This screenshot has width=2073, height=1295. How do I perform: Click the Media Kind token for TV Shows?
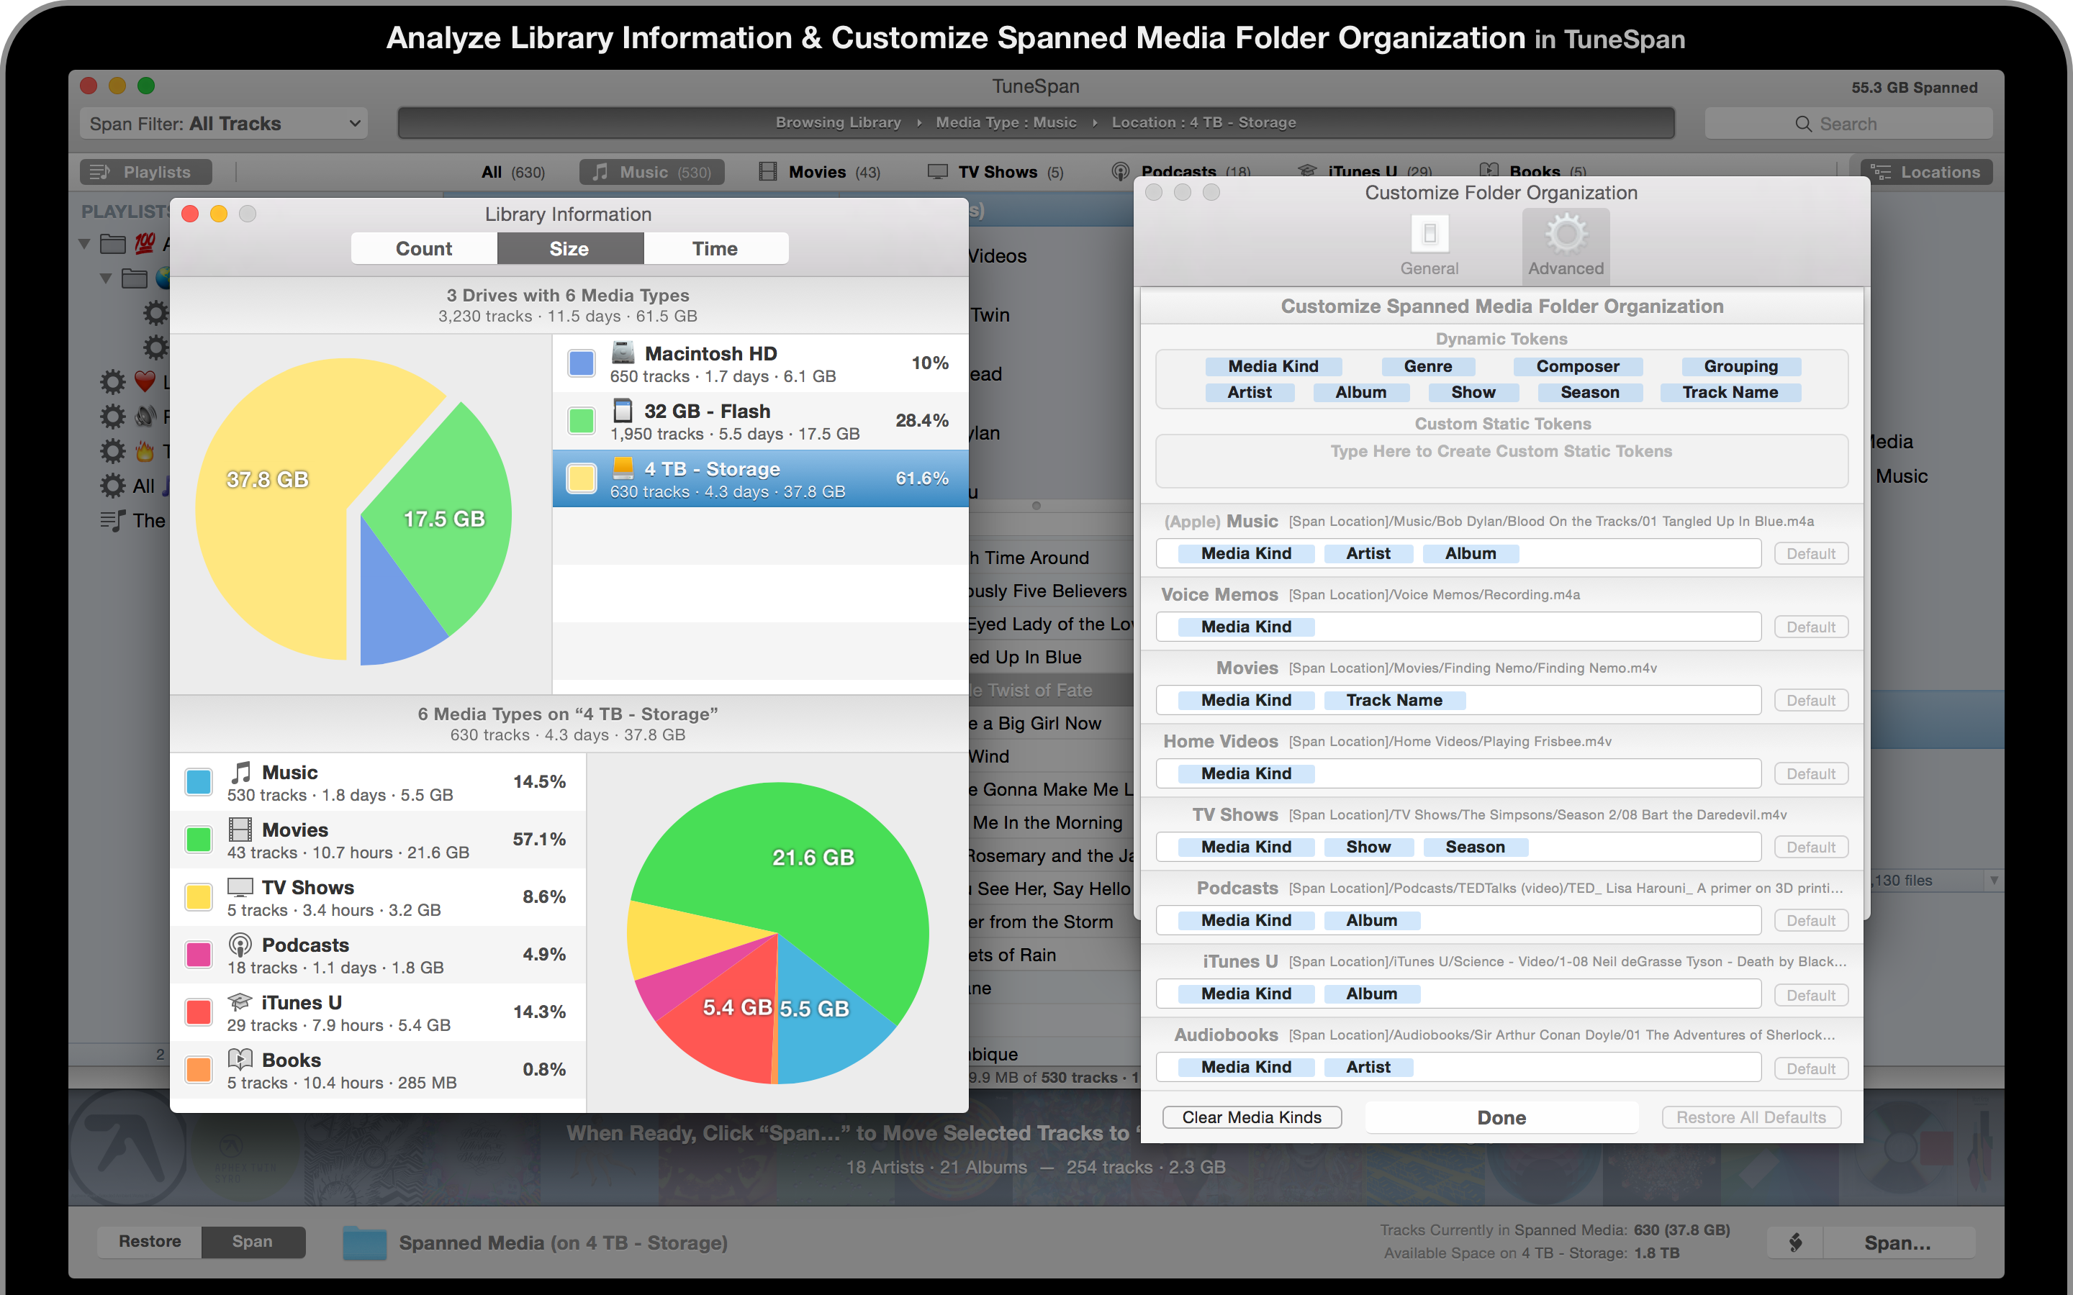[1242, 848]
